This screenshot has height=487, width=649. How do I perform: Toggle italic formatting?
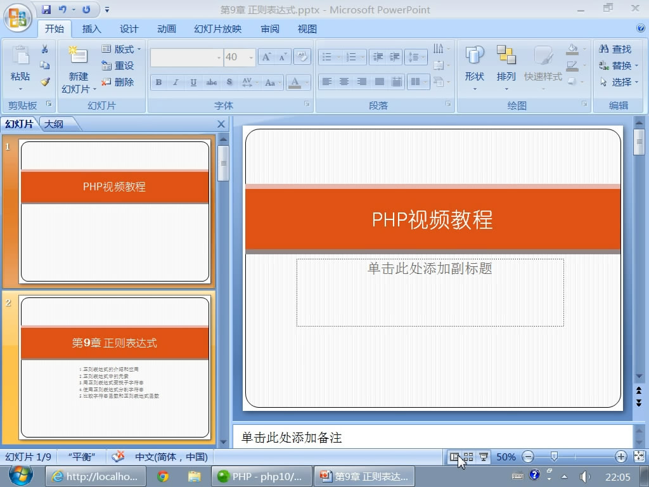[176, 82]
